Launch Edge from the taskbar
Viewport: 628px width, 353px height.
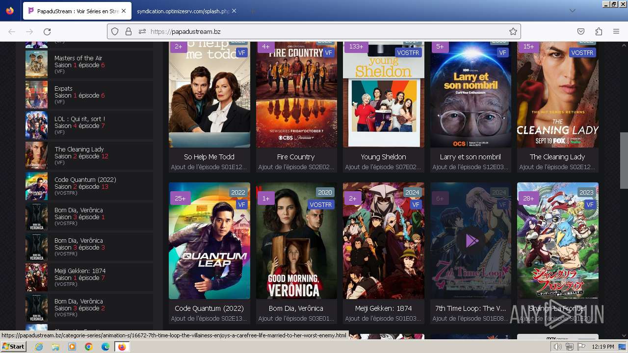(105, 347)
